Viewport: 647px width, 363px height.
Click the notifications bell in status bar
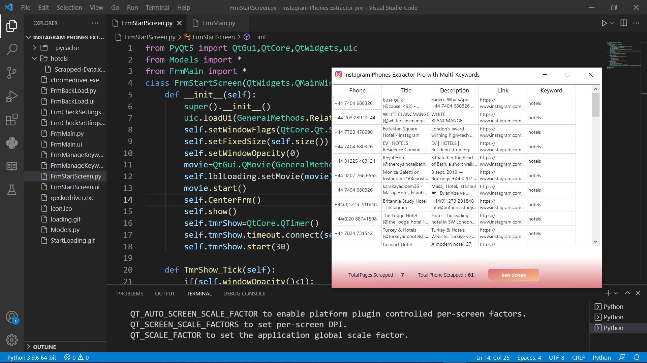tap(637, 357)
